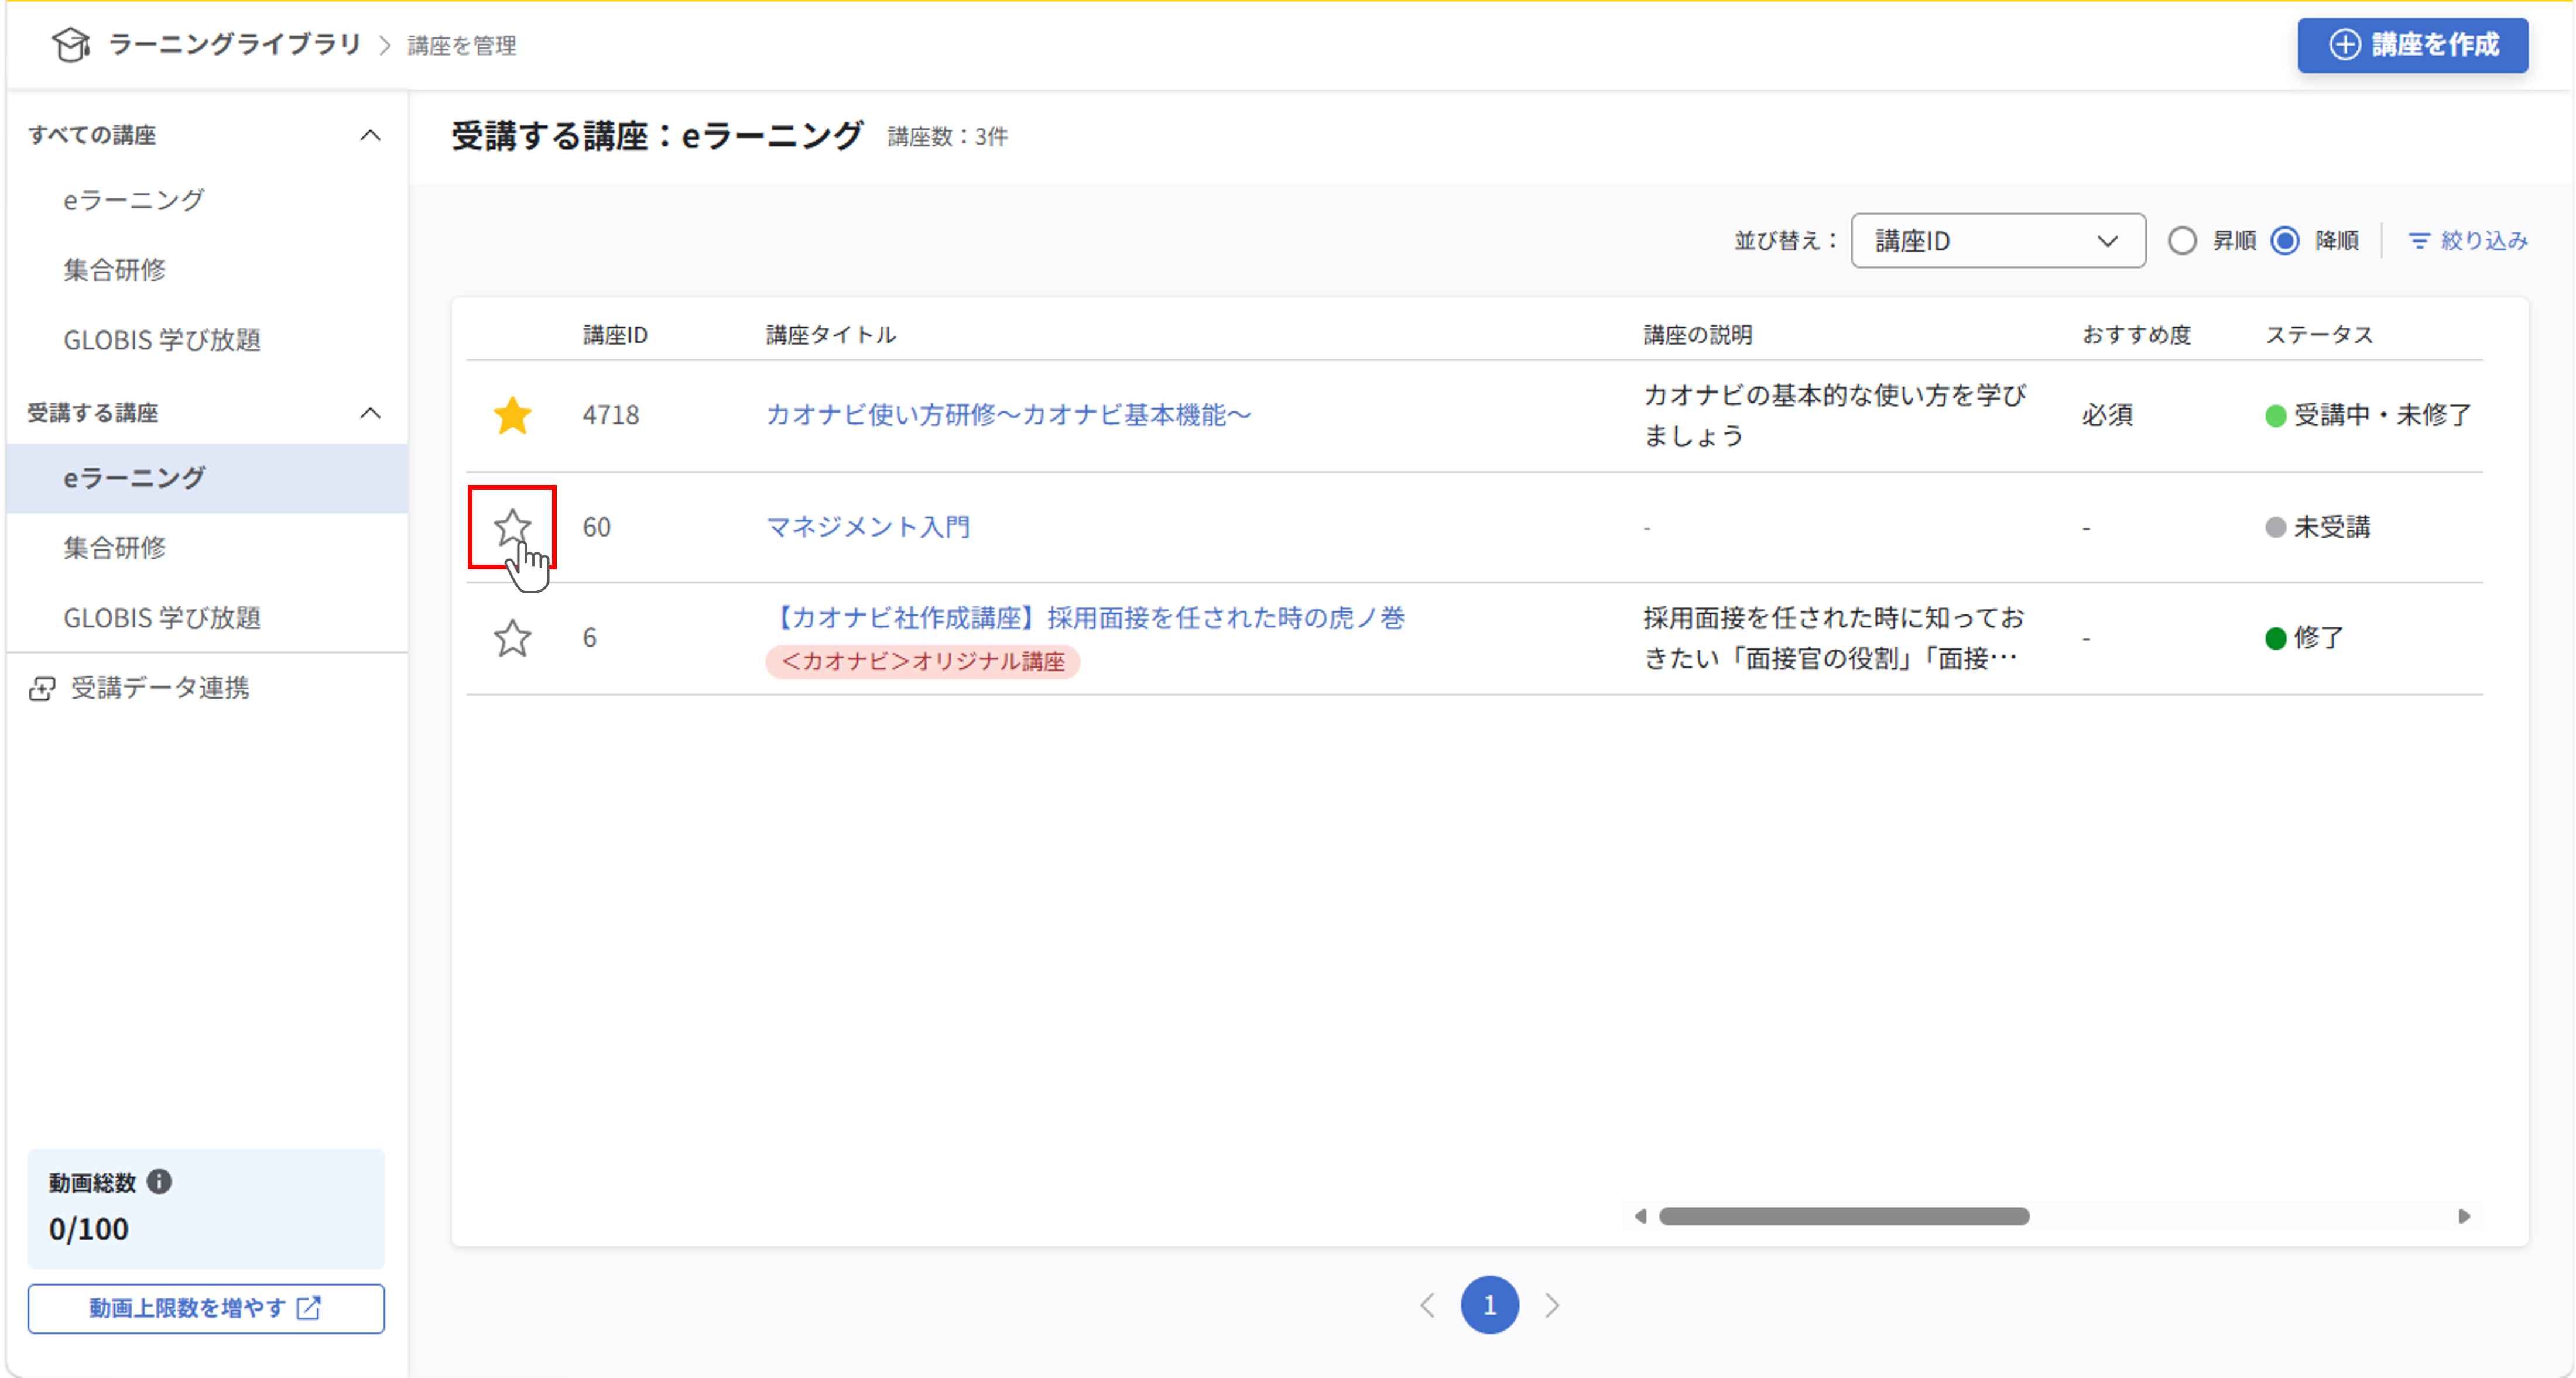Click the 0/100 video count
Image resolution: width=2576 pixels, height=1378 pixels.
(x=89, y=1229)
